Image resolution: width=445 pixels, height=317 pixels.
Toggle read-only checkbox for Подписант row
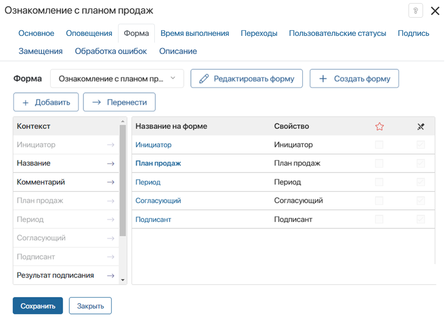coord(421,219)
